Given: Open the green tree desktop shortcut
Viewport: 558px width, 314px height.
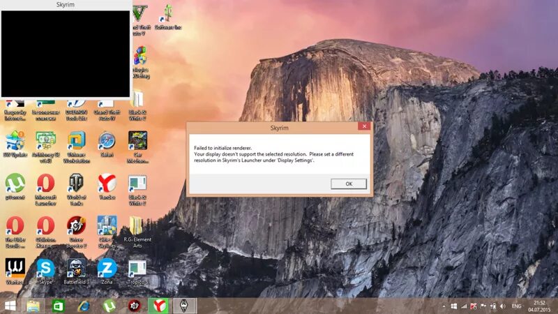Looking at the screenshot, I should [168, 17].
